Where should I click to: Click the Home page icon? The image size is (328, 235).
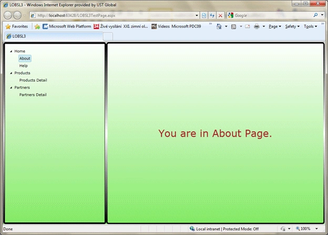click(x=219, y=26)
